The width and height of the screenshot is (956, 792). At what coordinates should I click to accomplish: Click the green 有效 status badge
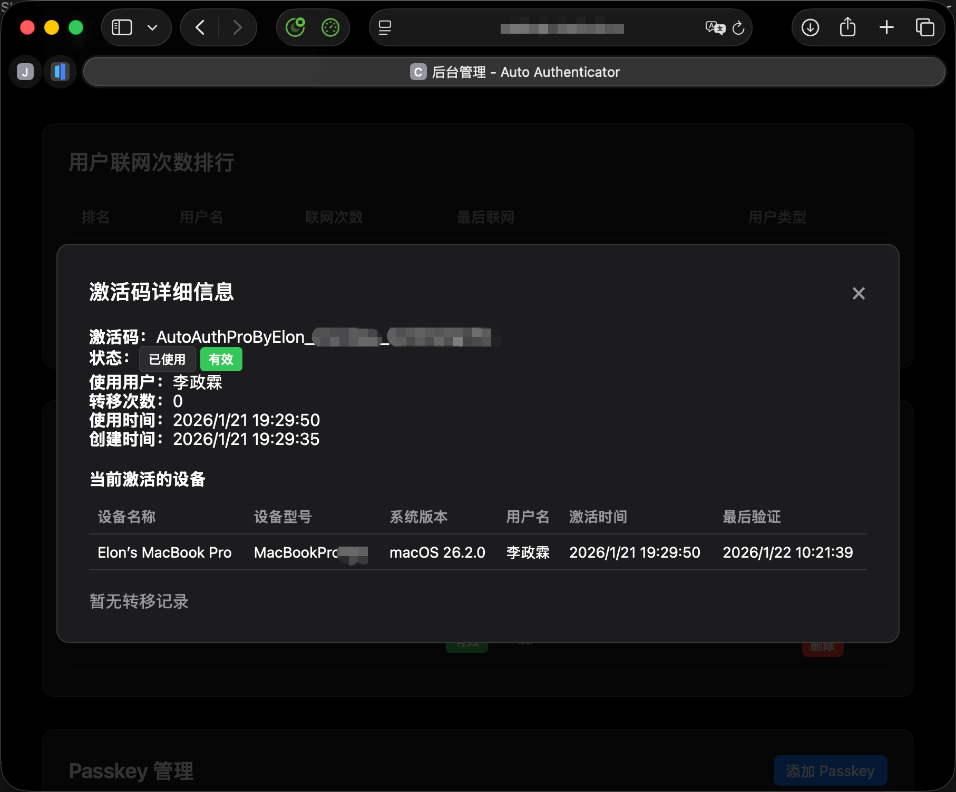[221, 359]
